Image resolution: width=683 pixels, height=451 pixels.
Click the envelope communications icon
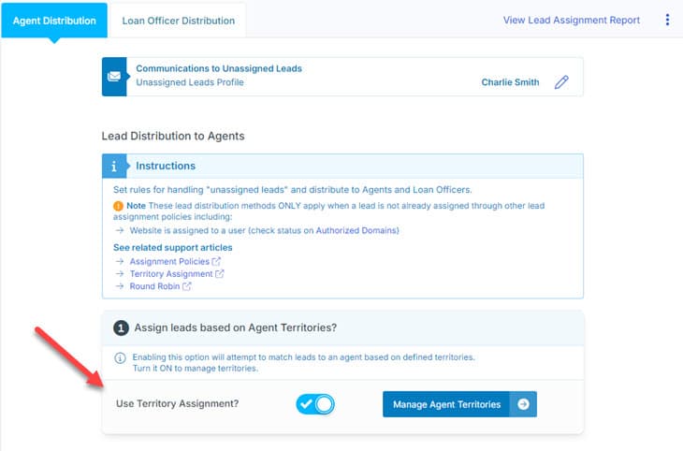coord(114,77)
